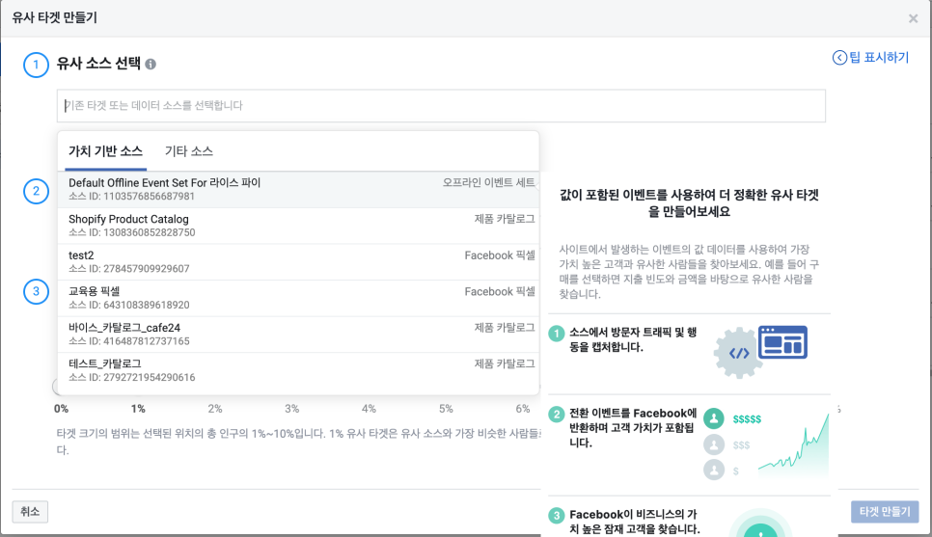The image size is (932, 537).
Task: Click 소스 ID: 416487812737165
Action: [129, 341]
